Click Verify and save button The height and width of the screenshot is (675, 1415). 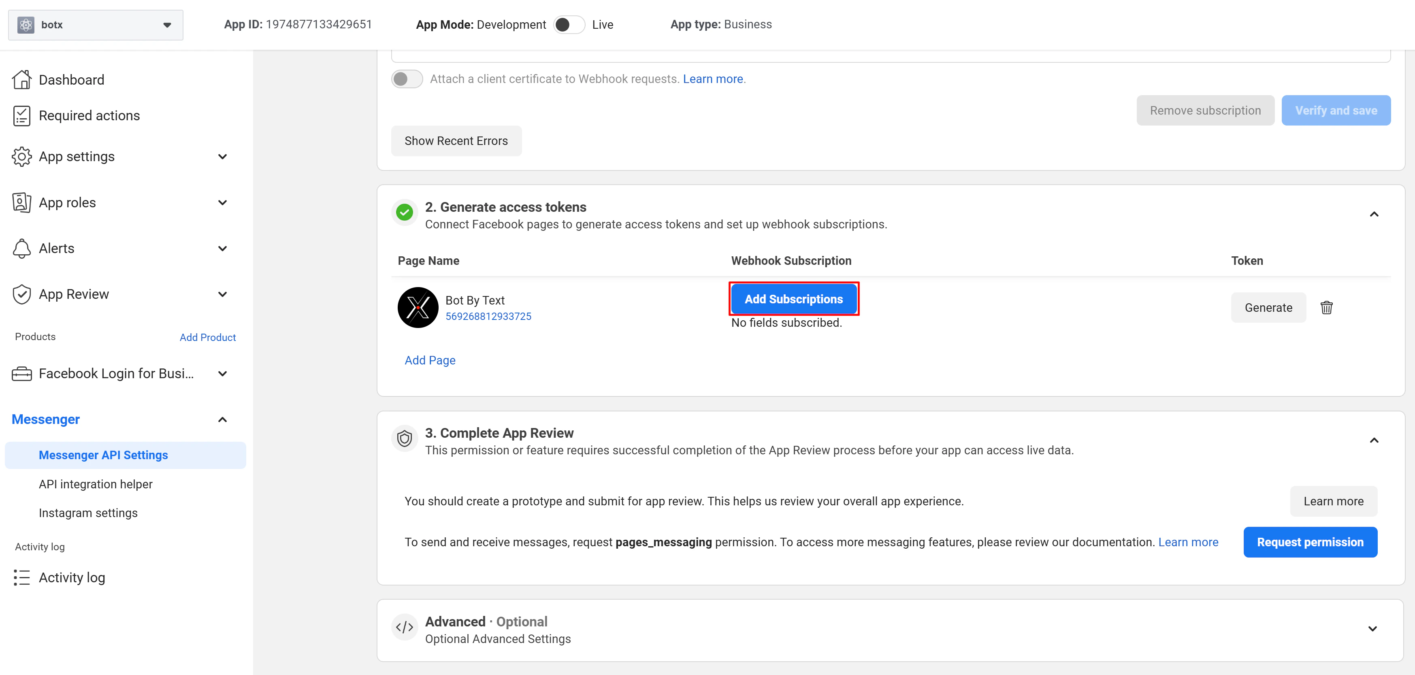(x=1336, y=111)
